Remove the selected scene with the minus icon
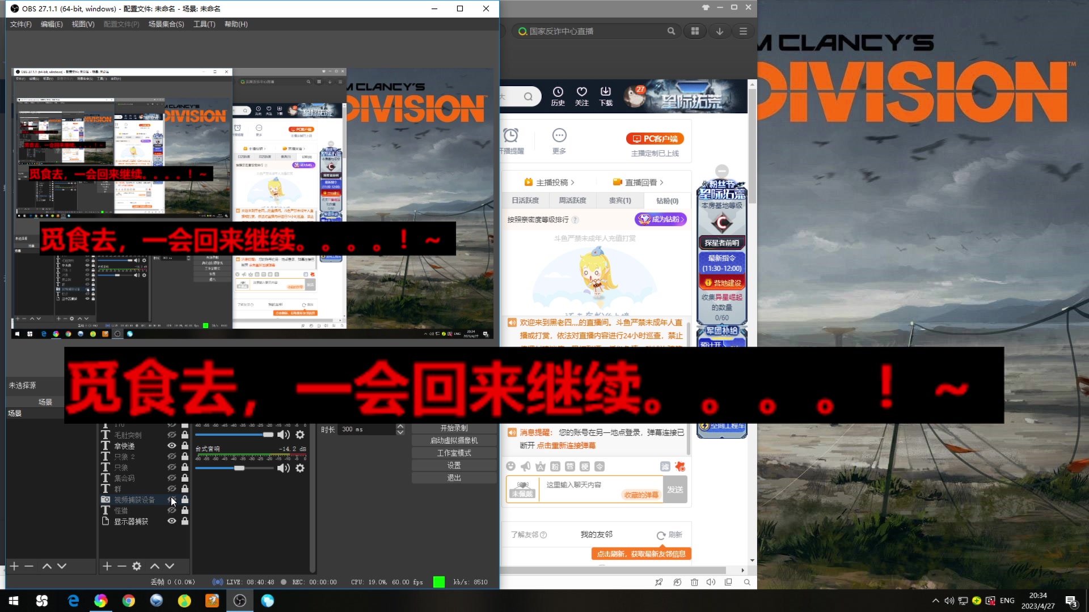The width and height of the screenshot is (1089, 612). coord(29,566)
